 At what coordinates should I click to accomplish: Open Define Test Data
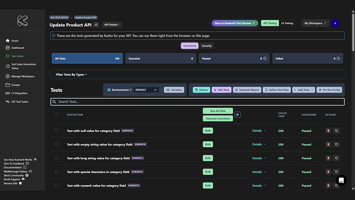[277, 90]
